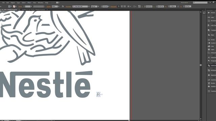Click the Stroke link label in control bar
The width and height of the screenshot is (216, 121).
point(20,6)
